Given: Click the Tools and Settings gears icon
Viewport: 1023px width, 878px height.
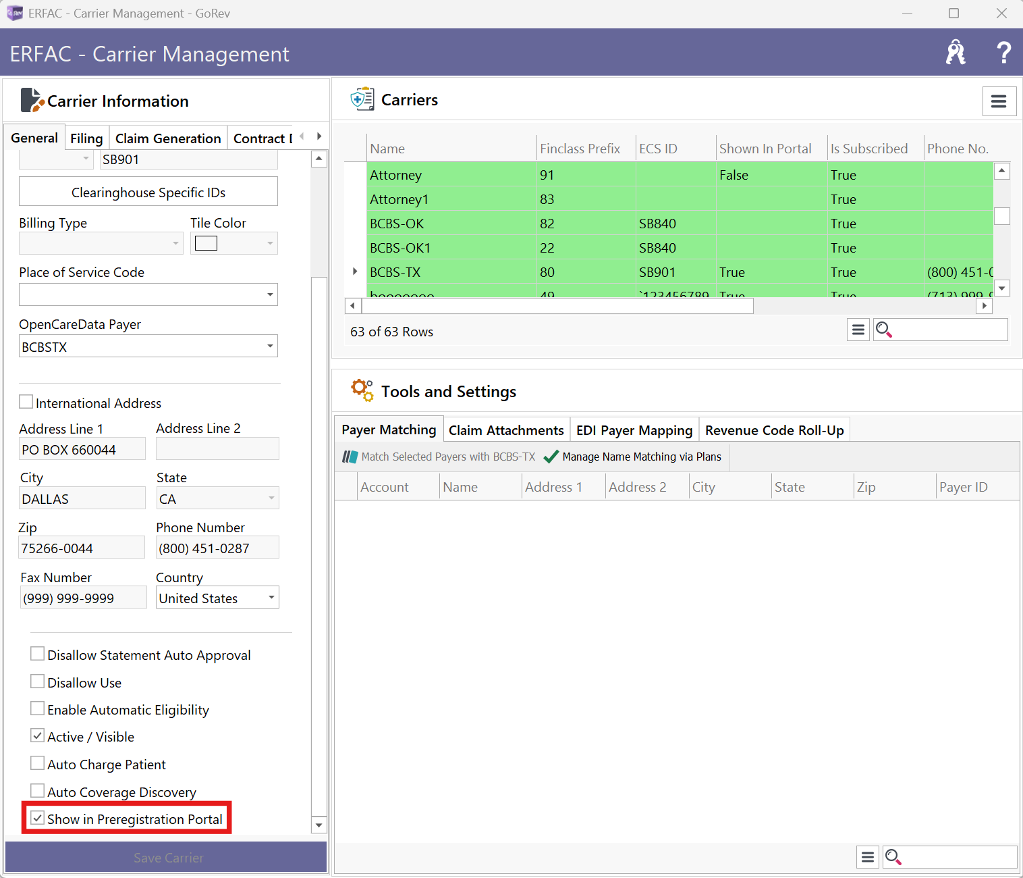Looking at the screenshot, I should 362,390.
